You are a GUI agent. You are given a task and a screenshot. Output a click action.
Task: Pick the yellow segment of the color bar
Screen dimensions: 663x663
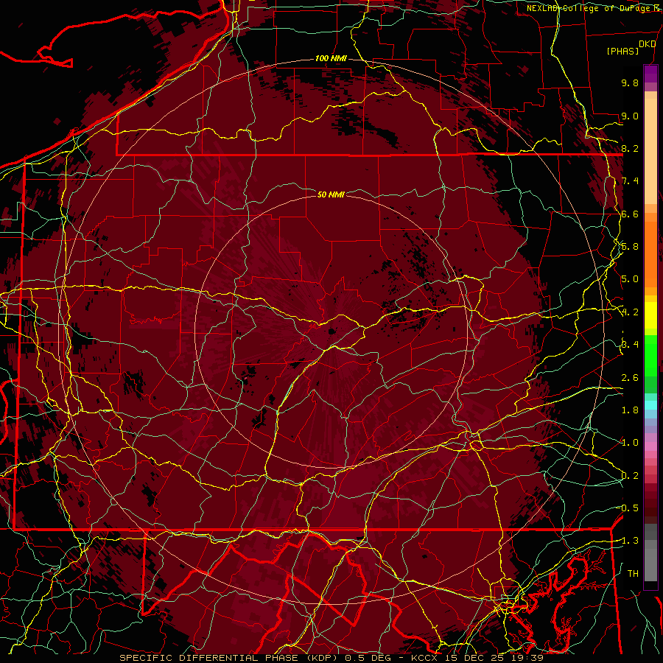650,315
